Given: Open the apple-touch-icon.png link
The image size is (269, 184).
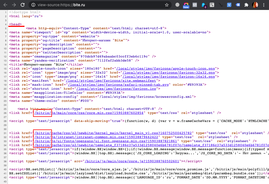Looking at the screenshot, I should [x=165, y=68].
